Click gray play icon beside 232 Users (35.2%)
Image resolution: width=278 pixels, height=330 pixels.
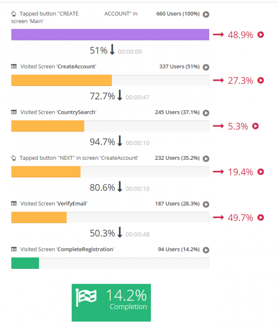(206, 158)
